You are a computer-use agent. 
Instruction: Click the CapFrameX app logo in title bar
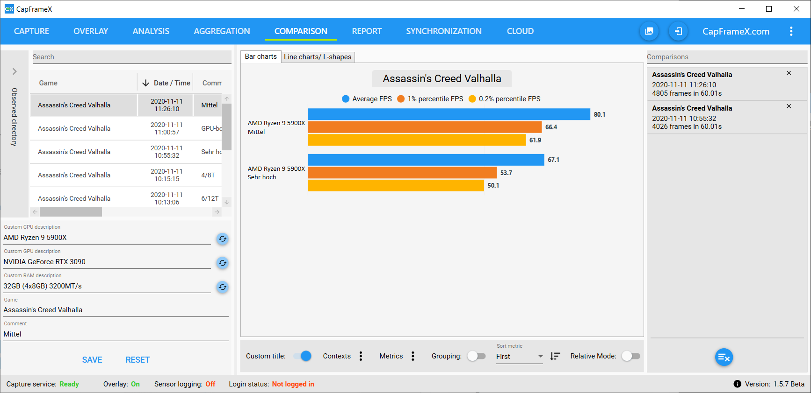pyautogui.click(x=9, y=9)
